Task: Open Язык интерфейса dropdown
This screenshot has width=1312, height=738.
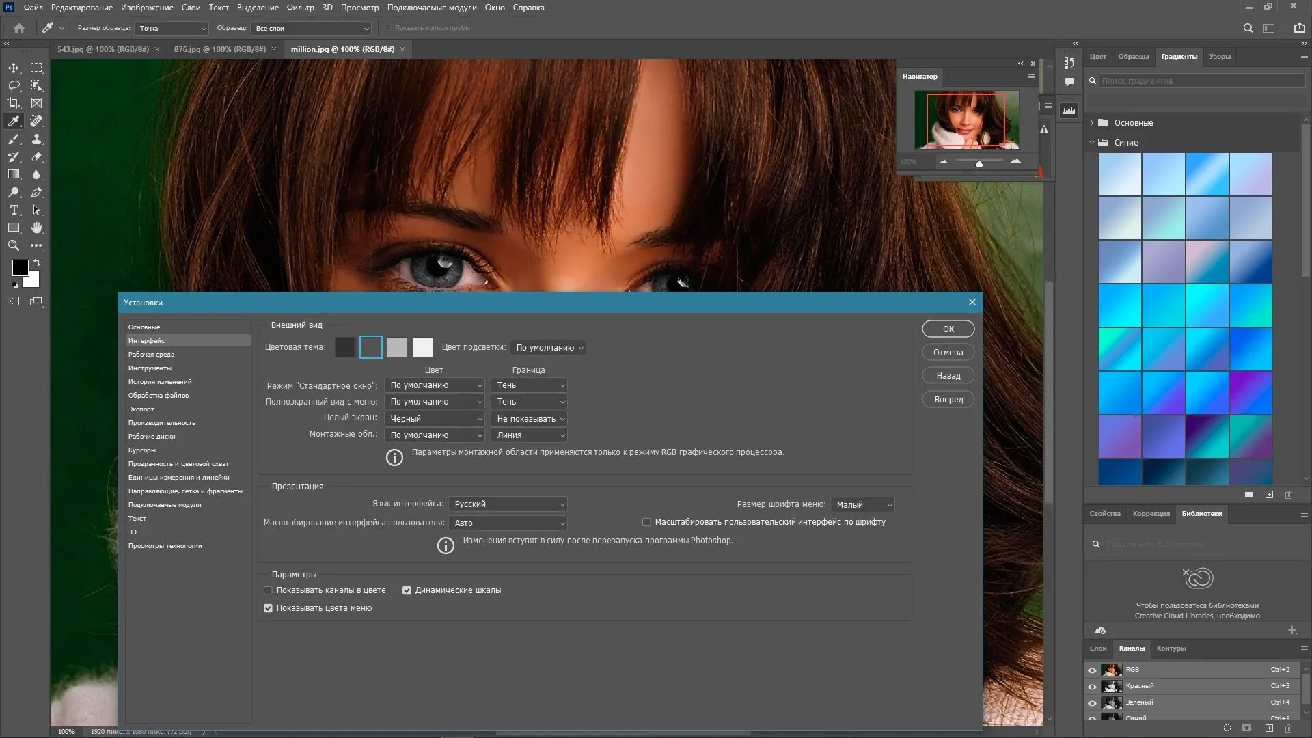Action: 509,504
